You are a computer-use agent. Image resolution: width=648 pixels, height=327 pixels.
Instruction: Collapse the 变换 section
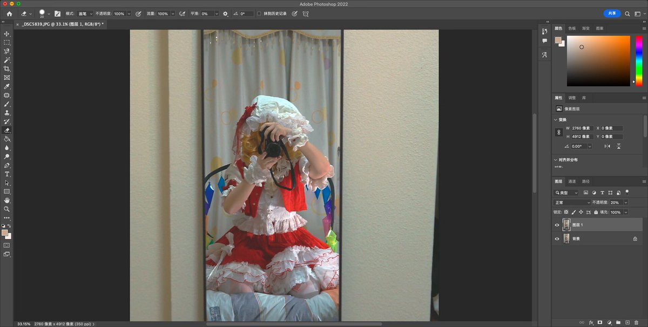pos(556,119)
